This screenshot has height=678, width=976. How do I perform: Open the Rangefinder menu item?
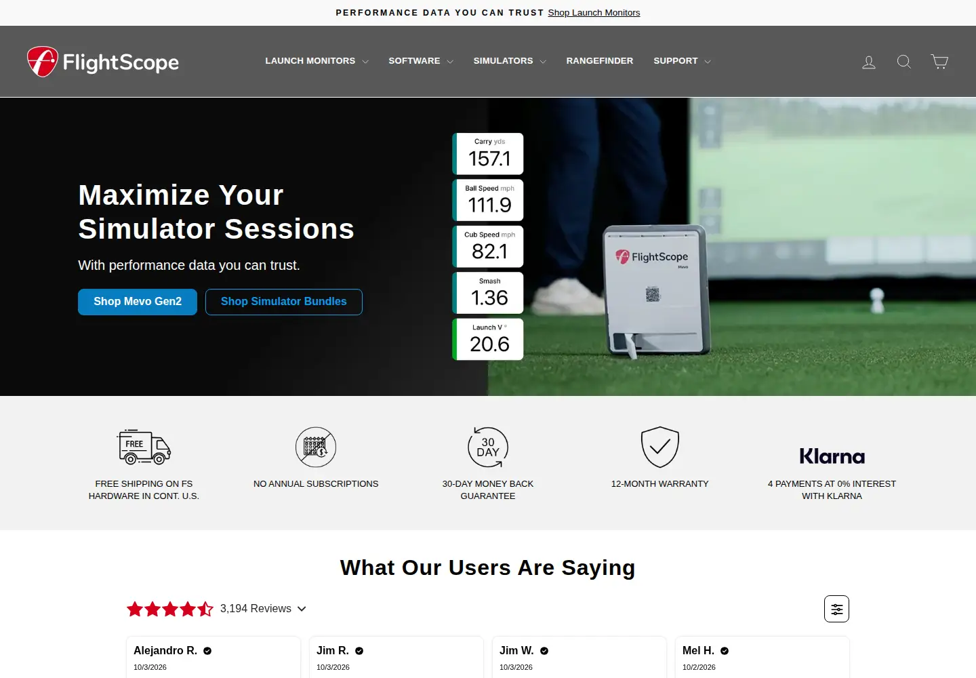point(600,61)
